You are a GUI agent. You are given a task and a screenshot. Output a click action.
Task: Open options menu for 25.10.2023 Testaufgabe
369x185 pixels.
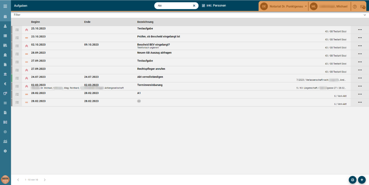tap(360, 30)
